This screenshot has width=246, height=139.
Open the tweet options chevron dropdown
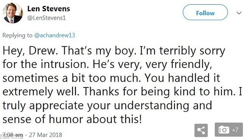[x=239, y=13]
